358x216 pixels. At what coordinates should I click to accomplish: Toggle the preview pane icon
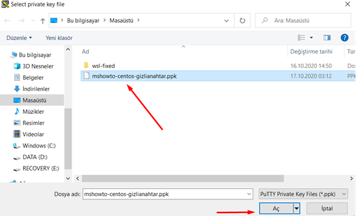coord(327,38)
